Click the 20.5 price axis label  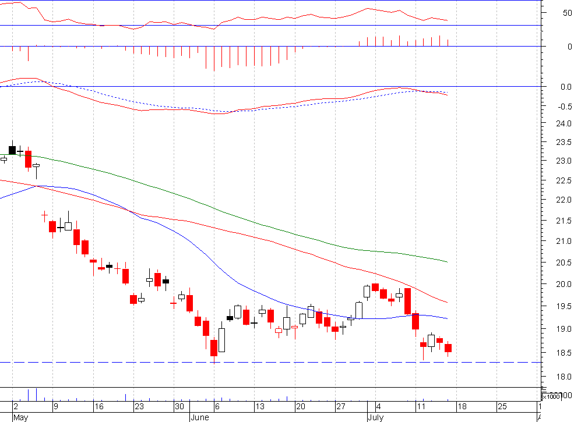(564, 263)
